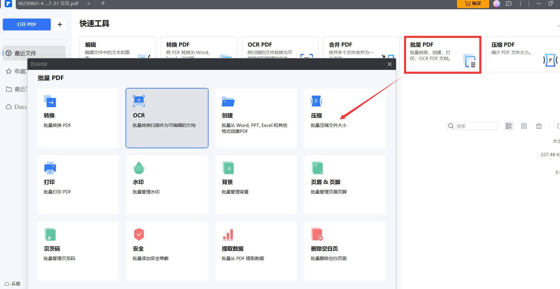Viewport: 560px width, 289px height.
Task: Toggle grid view for recent files
Action: tap(524, 126)
